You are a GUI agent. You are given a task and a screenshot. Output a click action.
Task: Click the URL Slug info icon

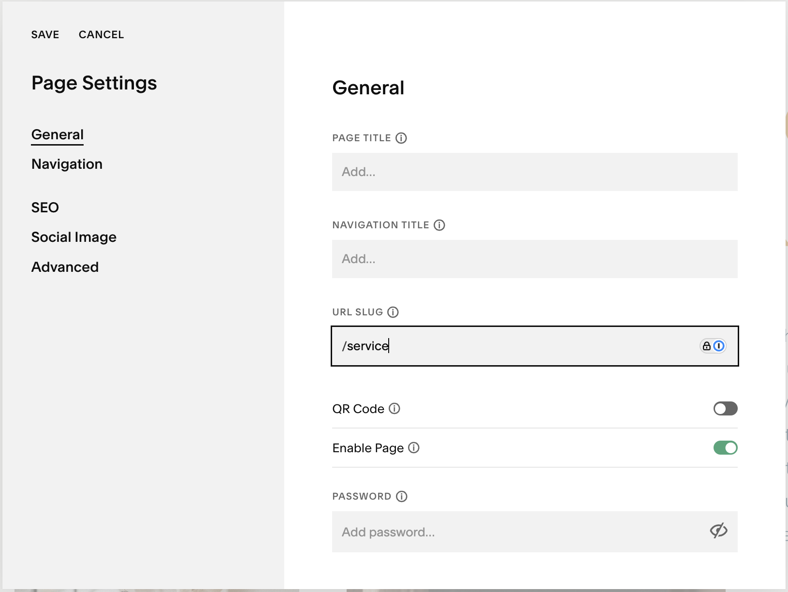[393, 312]
